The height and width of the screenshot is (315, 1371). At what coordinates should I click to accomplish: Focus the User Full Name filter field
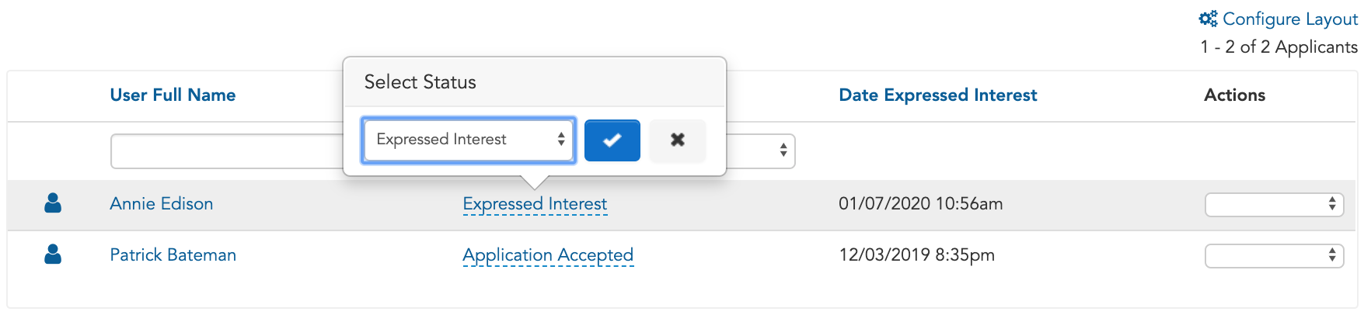[227, 151]
